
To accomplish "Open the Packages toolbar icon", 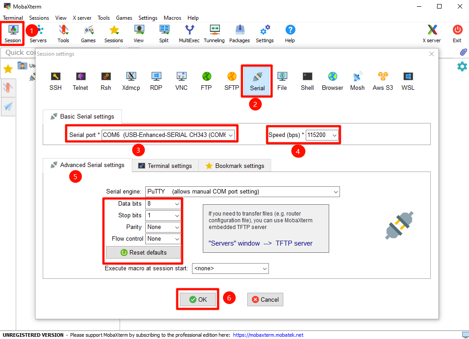I will coord(239,34).
